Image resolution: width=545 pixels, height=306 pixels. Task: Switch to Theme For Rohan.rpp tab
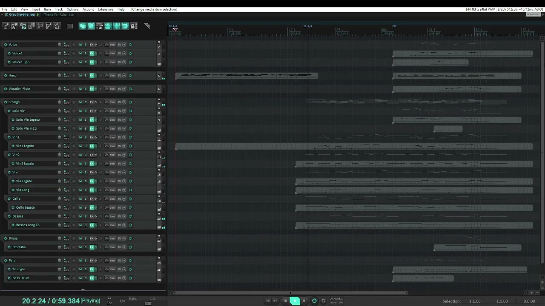click(x=58, y=14)
